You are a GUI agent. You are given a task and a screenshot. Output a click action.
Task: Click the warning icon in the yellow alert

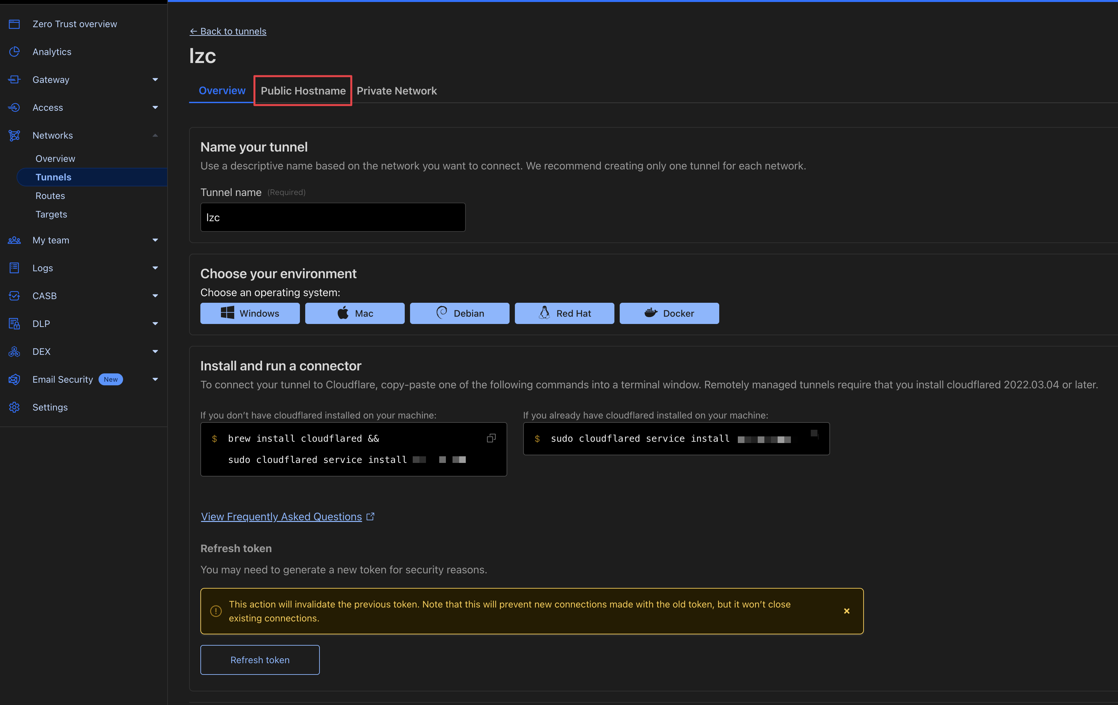point(216,611)
